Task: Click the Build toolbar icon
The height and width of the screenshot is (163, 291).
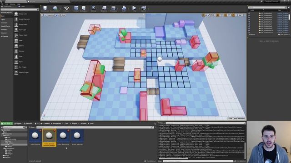Action: point(124,9)
